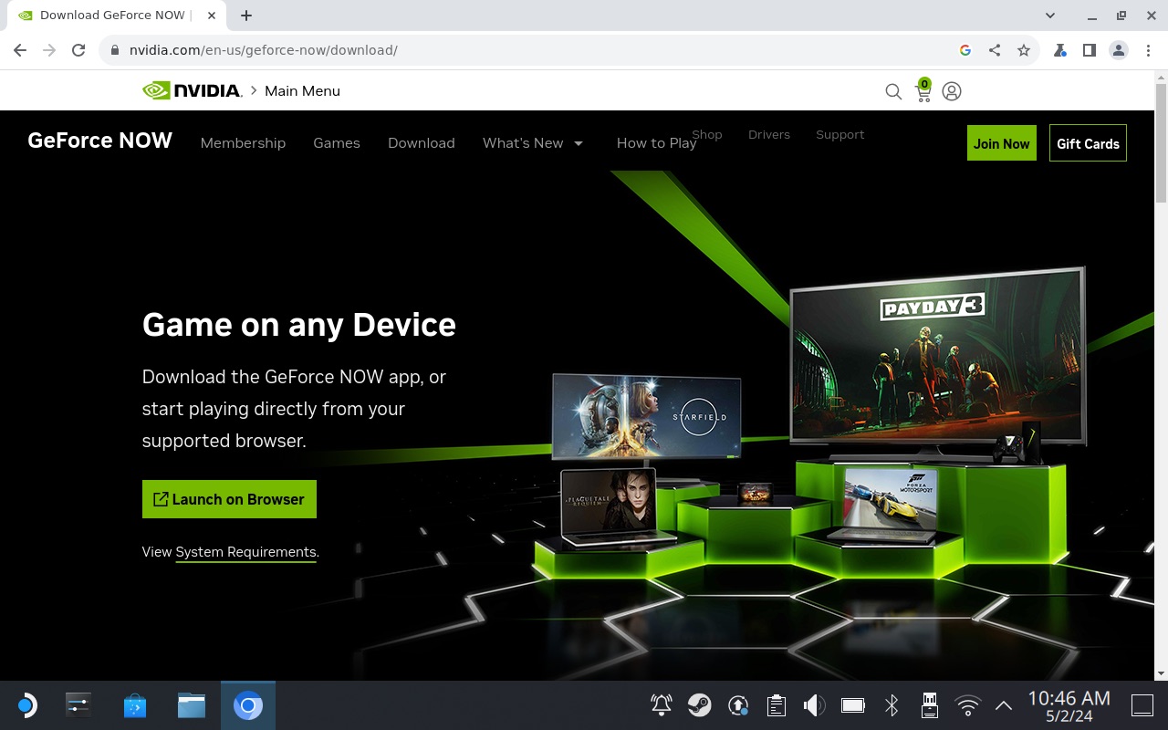Viewport: 1168px width, 730px height.
Task: Click the GeForce NOW title link
Action: [x=100, y=141]
